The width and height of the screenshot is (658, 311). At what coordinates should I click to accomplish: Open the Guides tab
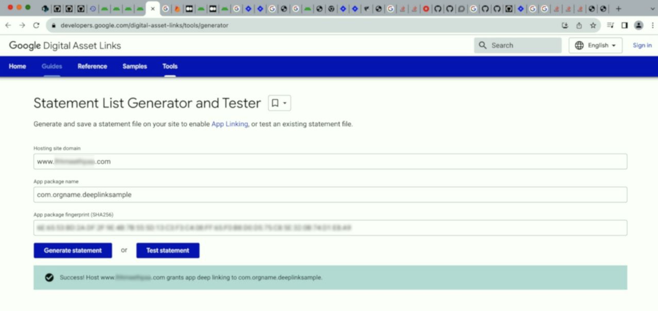pyautogui.click(x=52, y=66)
